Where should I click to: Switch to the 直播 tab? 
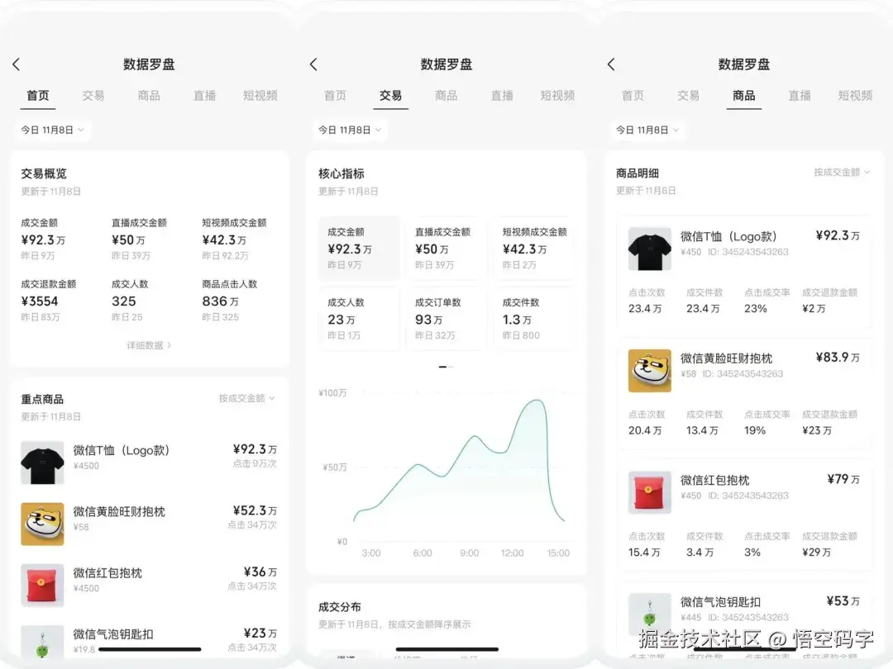pos(204,96)
